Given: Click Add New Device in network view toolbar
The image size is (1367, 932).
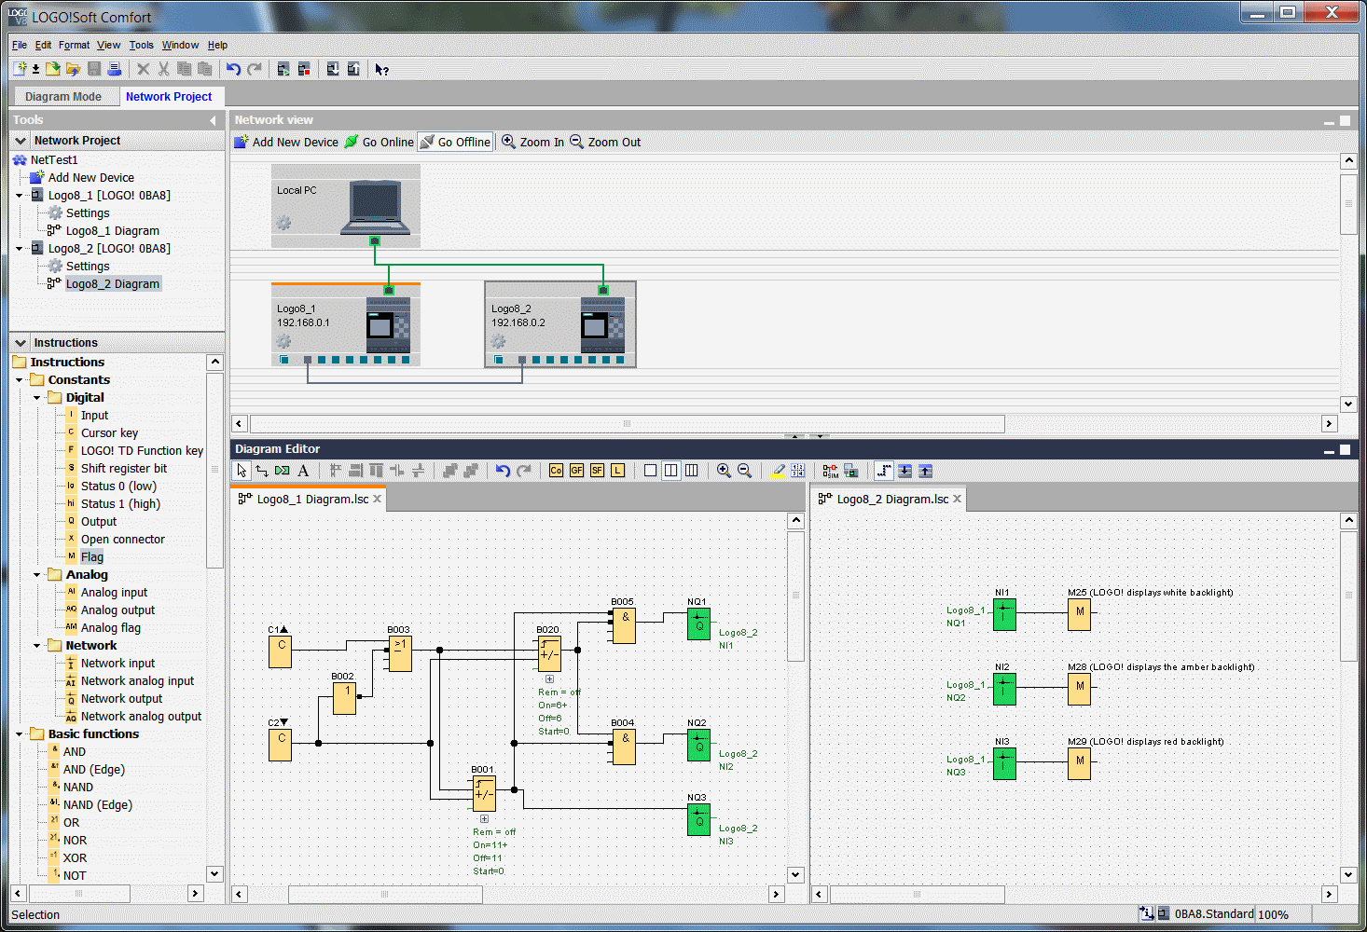Looking at the screenshot, I should point(286,142).
